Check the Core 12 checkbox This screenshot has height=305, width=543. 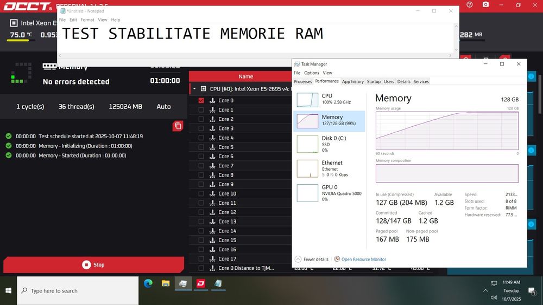[x=201, y=212]
